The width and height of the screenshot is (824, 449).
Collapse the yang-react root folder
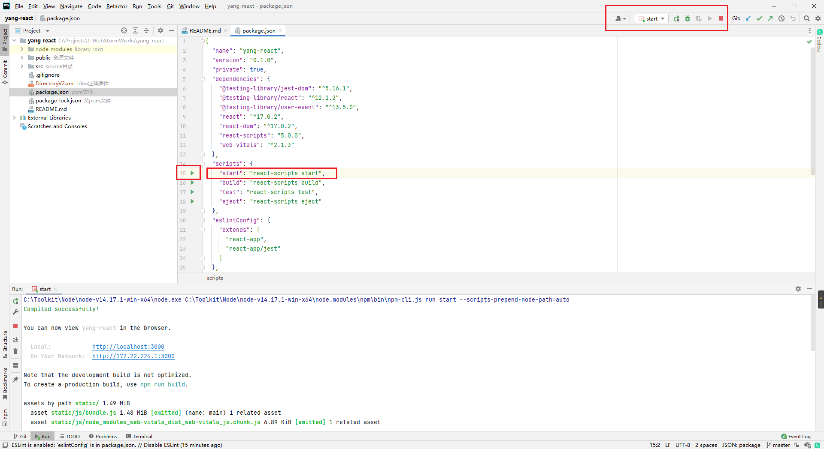pyautogui.click(x=15, y=40)
